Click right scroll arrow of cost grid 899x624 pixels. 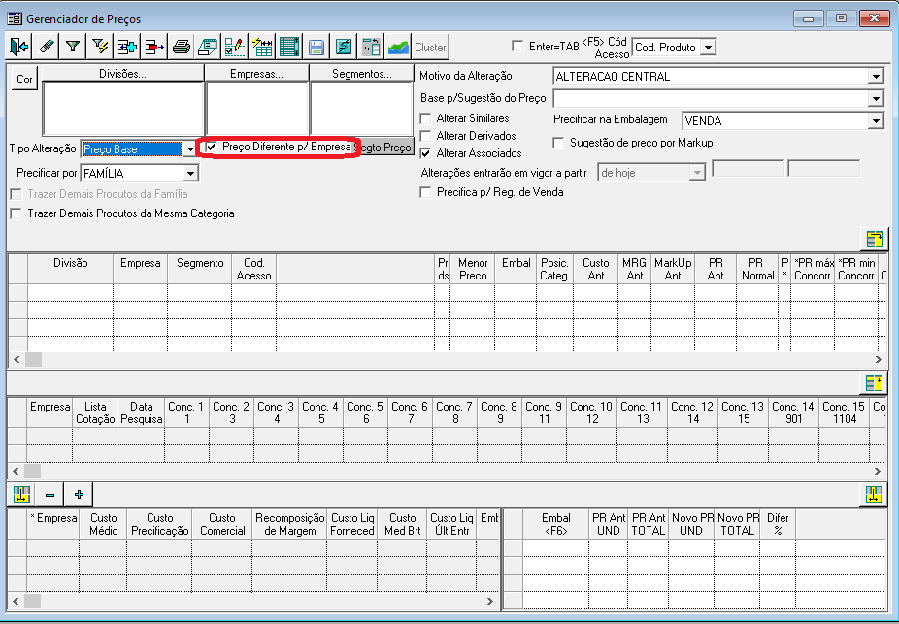(x=490, y=601)
